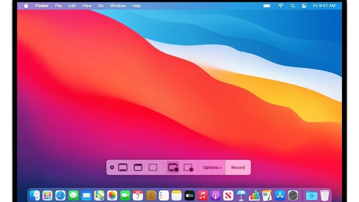Select Capture Selected Window tool
Image resolution: width=359 pixels, height=202 pixels.
tap(138, 167)
